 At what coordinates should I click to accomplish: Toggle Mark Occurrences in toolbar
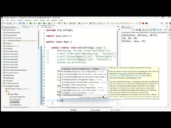point(93,23)
